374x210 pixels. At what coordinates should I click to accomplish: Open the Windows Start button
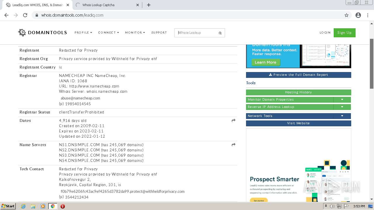click(x=8, y=206)
